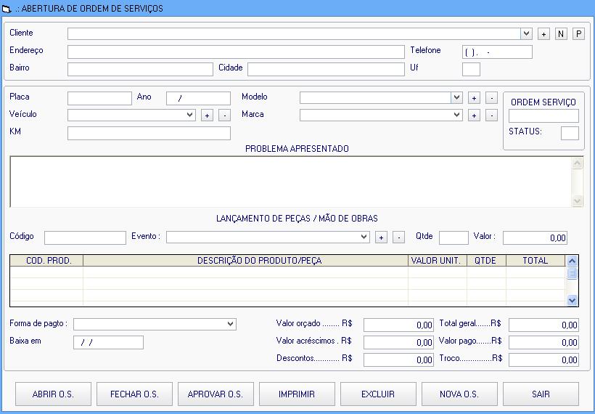Click inside the PROBLEMA APRESENTADO text area

click(x=291, y=182)
